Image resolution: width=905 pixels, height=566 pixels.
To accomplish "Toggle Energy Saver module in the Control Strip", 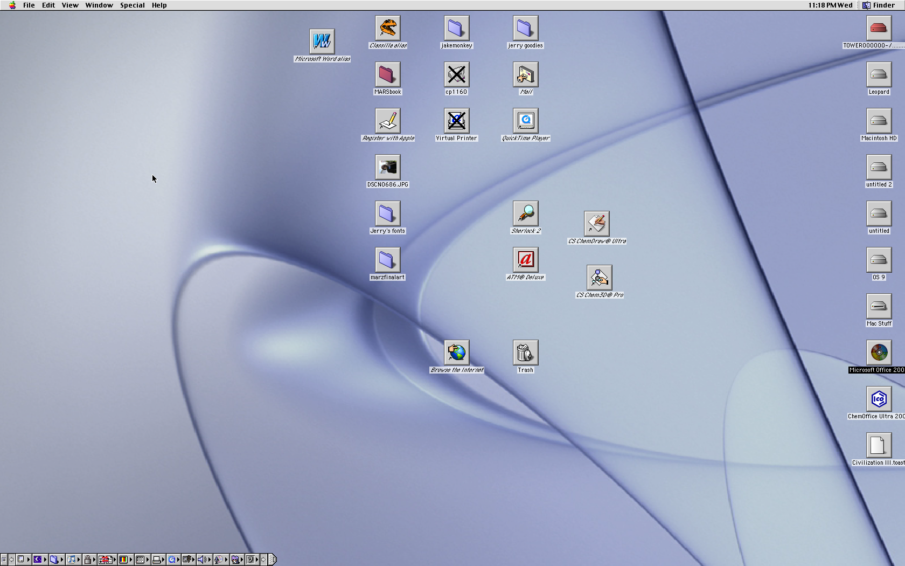I will pos(38,560).
